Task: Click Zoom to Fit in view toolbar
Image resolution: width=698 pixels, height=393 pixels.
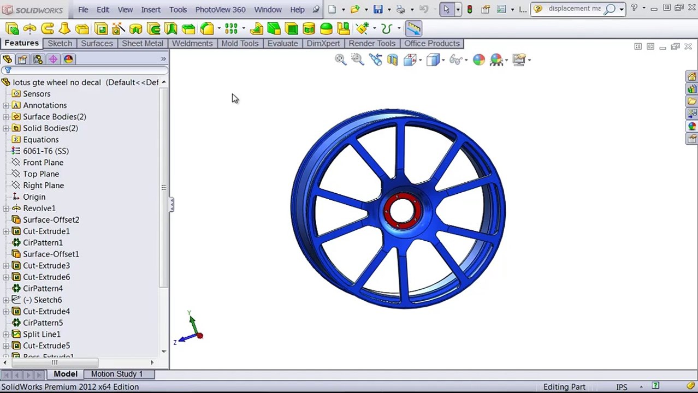Action: [x=340, y=60]
